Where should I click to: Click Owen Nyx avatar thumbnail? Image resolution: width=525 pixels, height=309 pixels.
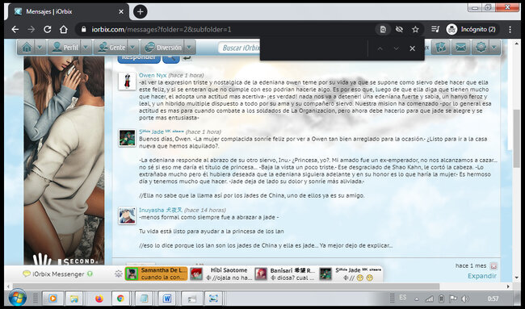(128, 81)
